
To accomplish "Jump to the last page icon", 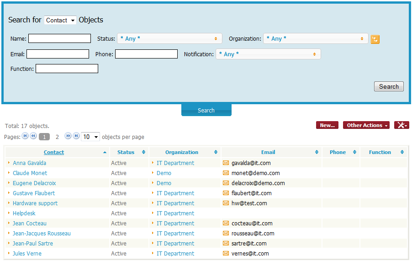I will pos(76,136).
